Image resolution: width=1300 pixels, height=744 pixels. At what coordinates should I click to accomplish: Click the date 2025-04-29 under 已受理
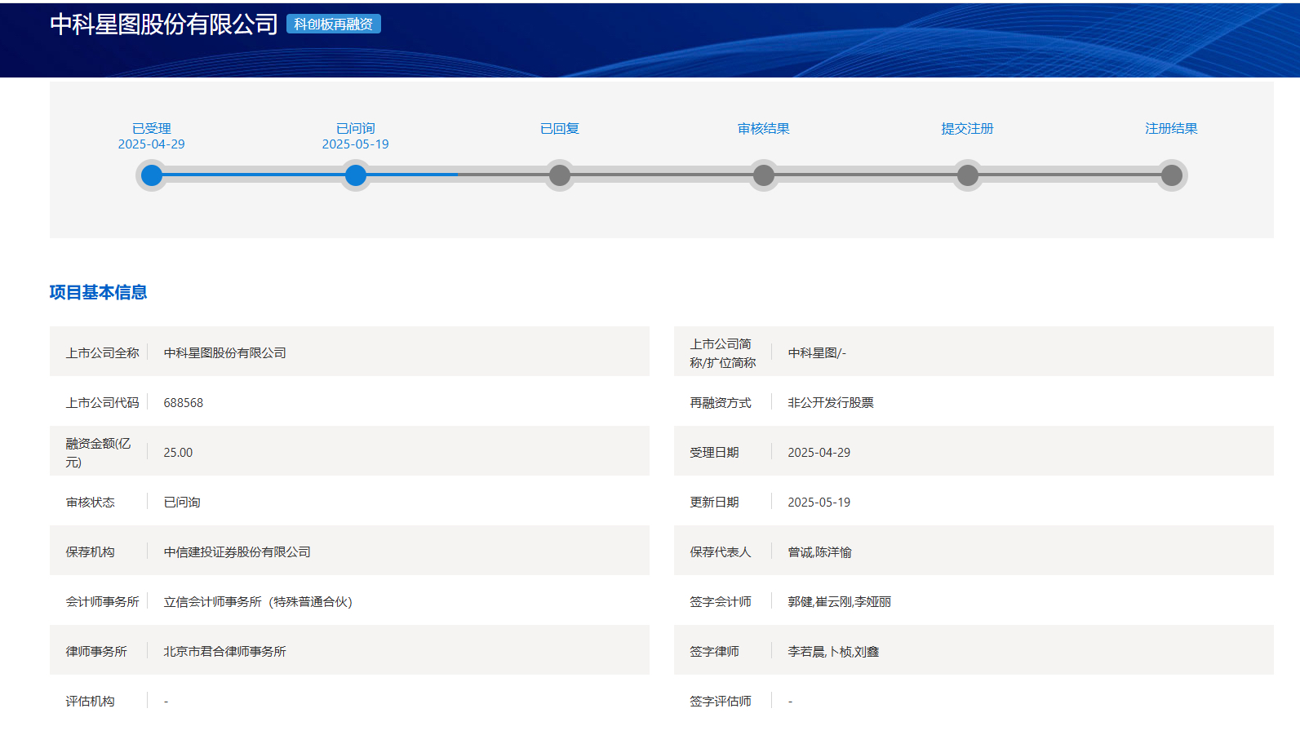(152, 144)
